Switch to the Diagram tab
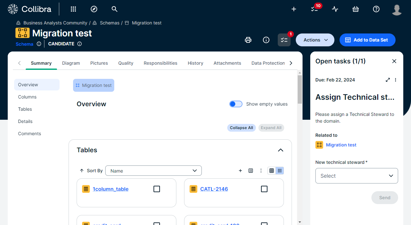Screen dimensions: 411x225 coord(71,63)
